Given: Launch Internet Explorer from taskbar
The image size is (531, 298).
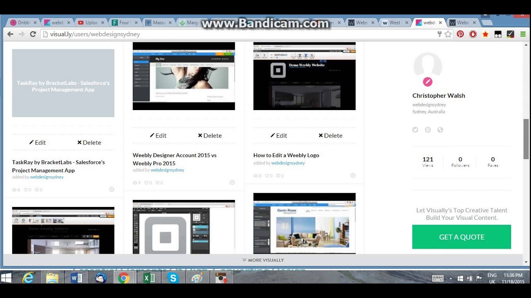Looking at the screenshot, I should tap(28, 278).
